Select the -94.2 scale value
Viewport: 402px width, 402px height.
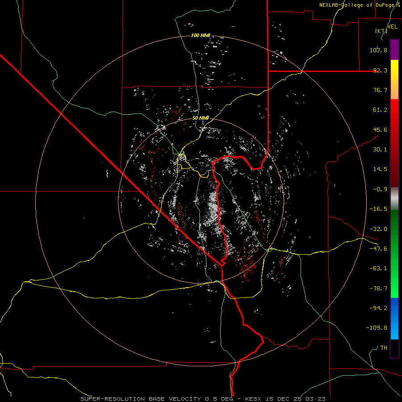pyautogui.click(x=378, y=308)
